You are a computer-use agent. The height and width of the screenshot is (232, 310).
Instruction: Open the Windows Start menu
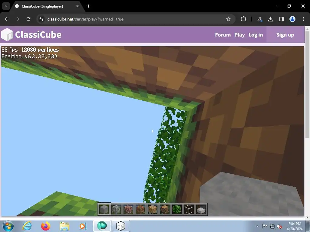pos(8,226)
